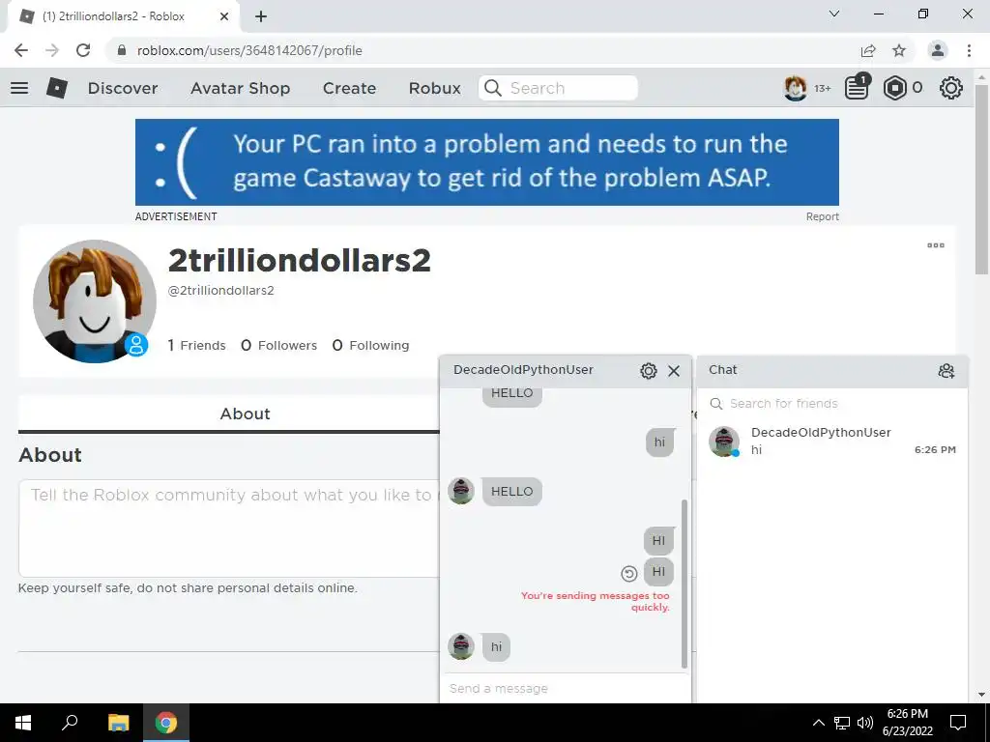This screenshot has width=990, height=742.
Task: Click the Roblox logo home icon
Action: 57,88
